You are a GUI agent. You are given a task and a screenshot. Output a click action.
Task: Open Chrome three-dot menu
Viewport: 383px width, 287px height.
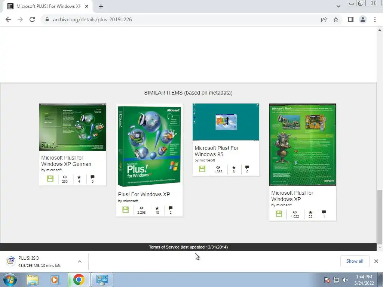375,19
